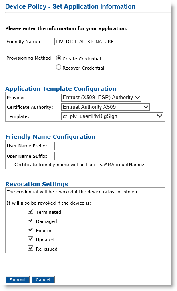Click the Friendly Name text field
The width and height of the screenshot is (177, 291).
[x=103, y=42]
